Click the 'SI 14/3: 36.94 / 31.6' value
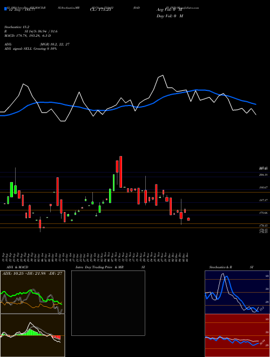270x357 pixels. coord(41,31)
